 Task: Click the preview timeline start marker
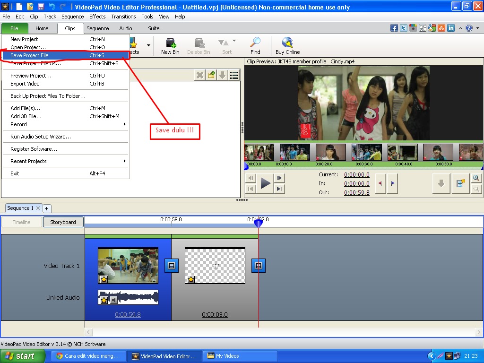[246, 166]
